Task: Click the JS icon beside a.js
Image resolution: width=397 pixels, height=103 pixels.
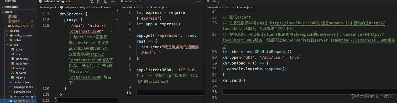Action: point(13,54)
